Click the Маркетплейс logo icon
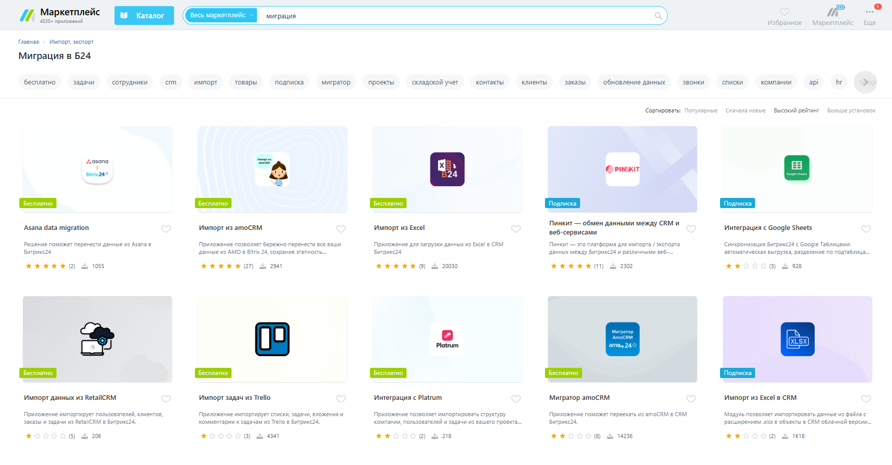Viewport: 892px width, 465px height. (x=27, y=15)
